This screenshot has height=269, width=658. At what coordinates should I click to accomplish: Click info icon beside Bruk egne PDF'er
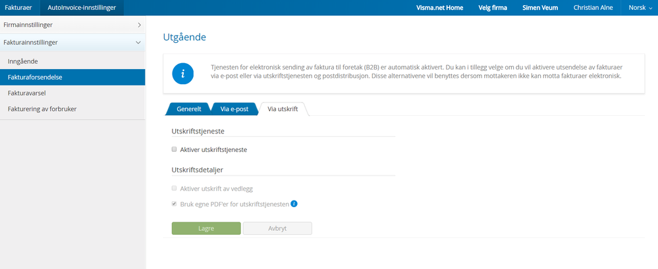[x=294, y=204]
